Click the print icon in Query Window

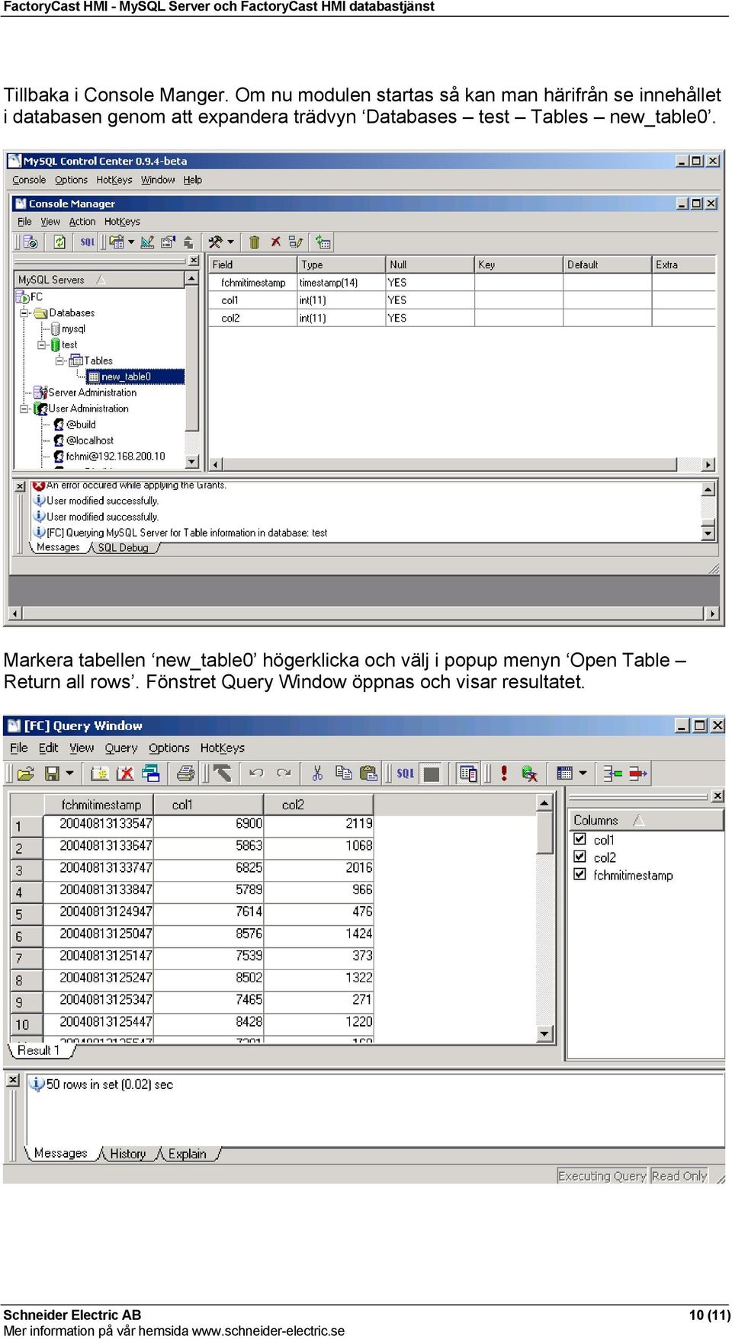tap(185, 774)
